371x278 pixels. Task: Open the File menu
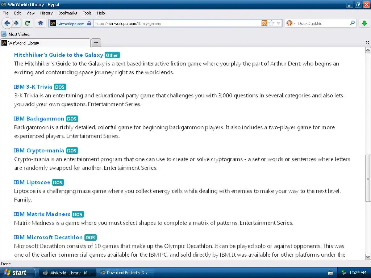[x=5, y=13]
